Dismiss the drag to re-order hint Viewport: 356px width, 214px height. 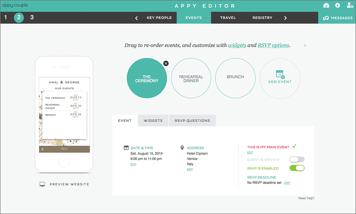pos(305,45)
